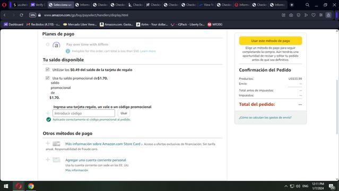Image resolution: width=339 pixels, height=191 pixels.
Task: Take a snapshot with camera icon
Action: coord(291,15)
